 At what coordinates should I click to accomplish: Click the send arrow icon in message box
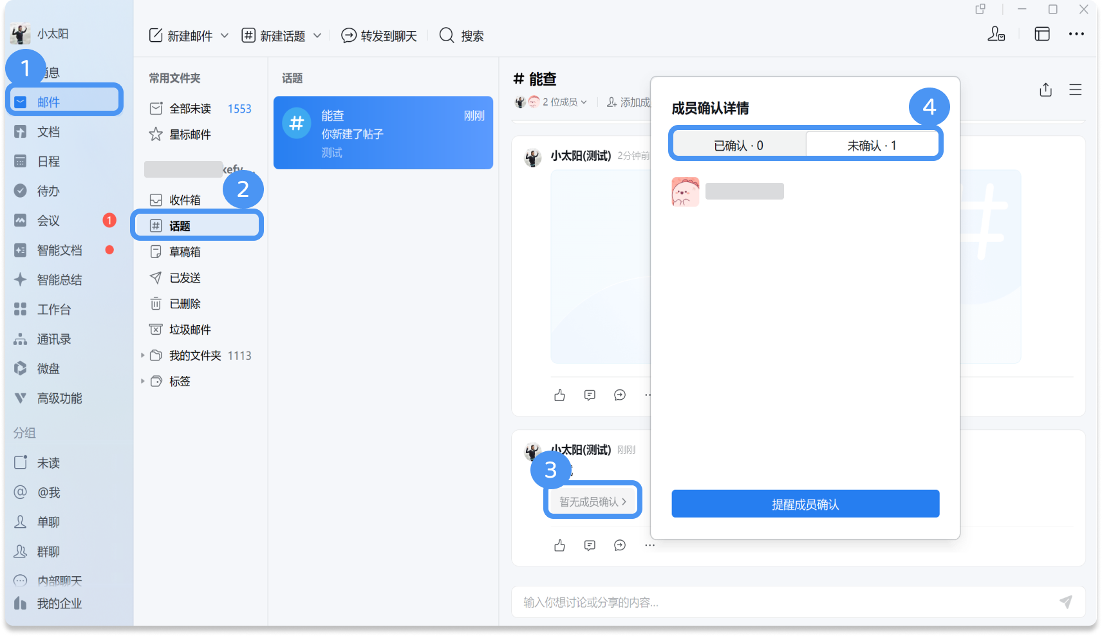(1066, 602)
